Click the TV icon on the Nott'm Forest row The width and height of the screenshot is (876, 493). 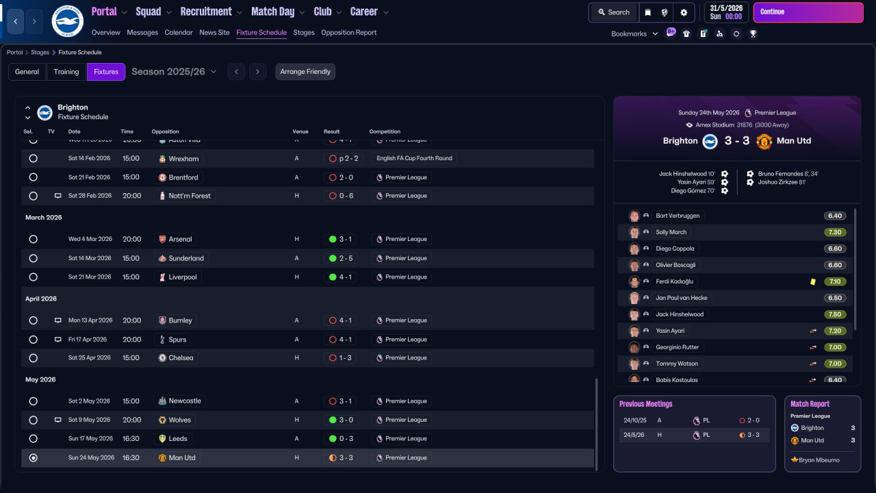(x=58, y=196)
